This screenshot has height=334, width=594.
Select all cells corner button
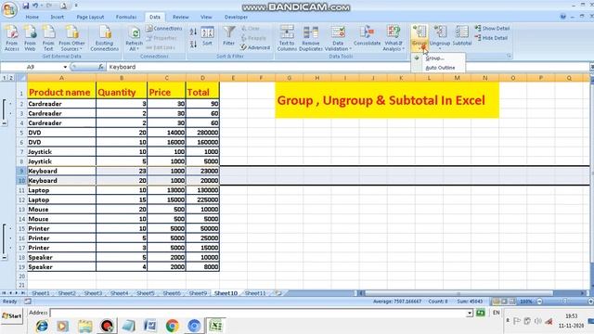(21, 78)
